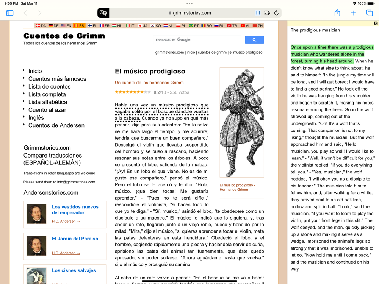Screen dimensions: 379x284
Task: Switch site language to FR
Action: [105, 26]
